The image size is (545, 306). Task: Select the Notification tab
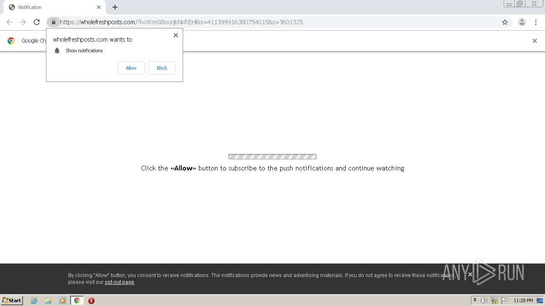[54, 7]
